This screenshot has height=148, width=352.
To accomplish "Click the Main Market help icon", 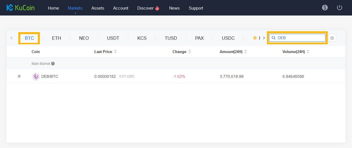I will (x=53, y=64).
